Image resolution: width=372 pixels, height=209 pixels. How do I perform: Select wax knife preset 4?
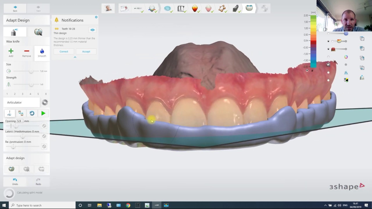(x=30, y=94)
